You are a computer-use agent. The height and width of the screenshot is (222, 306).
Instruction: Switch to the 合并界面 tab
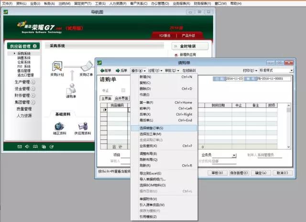tap(121, 98)
